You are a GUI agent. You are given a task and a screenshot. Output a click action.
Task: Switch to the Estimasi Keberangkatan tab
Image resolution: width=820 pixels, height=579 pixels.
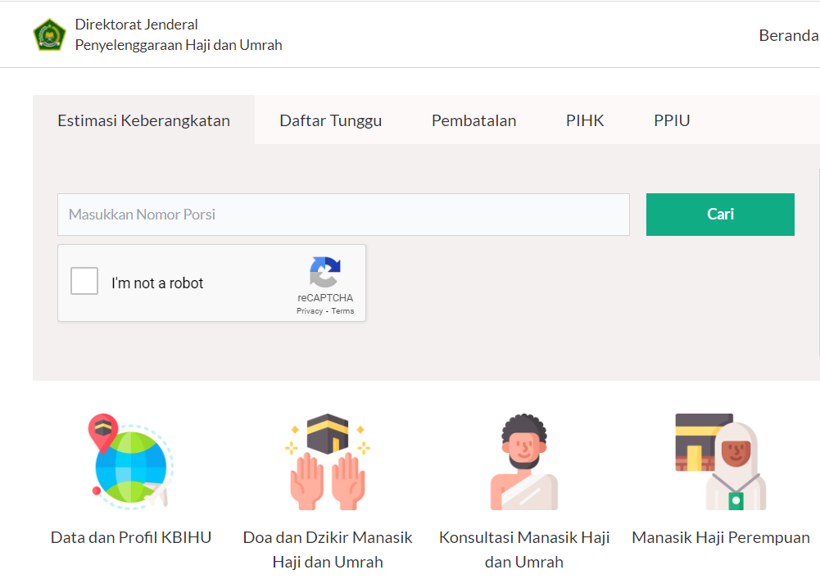pos(143,120)
